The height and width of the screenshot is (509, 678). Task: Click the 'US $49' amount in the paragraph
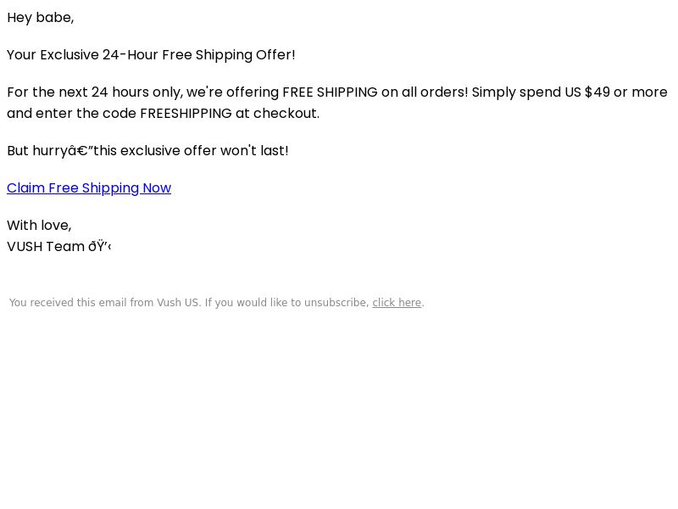[x=587, y=92]
